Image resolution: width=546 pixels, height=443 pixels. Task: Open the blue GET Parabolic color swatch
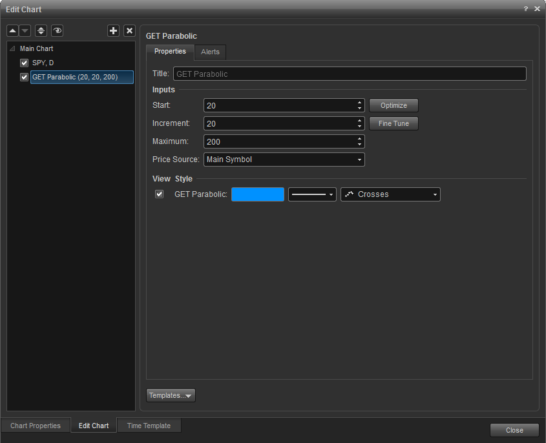258,194
